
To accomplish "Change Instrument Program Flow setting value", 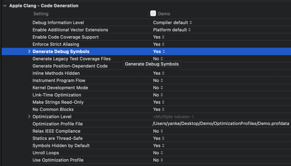I will click(158, 80).
